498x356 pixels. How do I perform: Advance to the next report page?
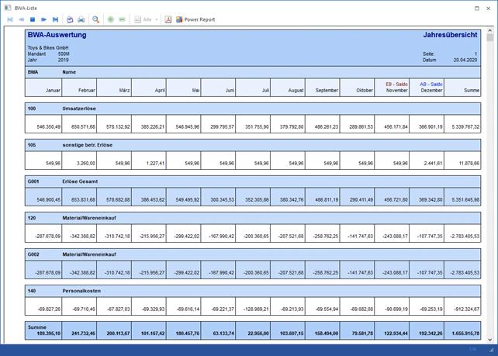point(44,19)
